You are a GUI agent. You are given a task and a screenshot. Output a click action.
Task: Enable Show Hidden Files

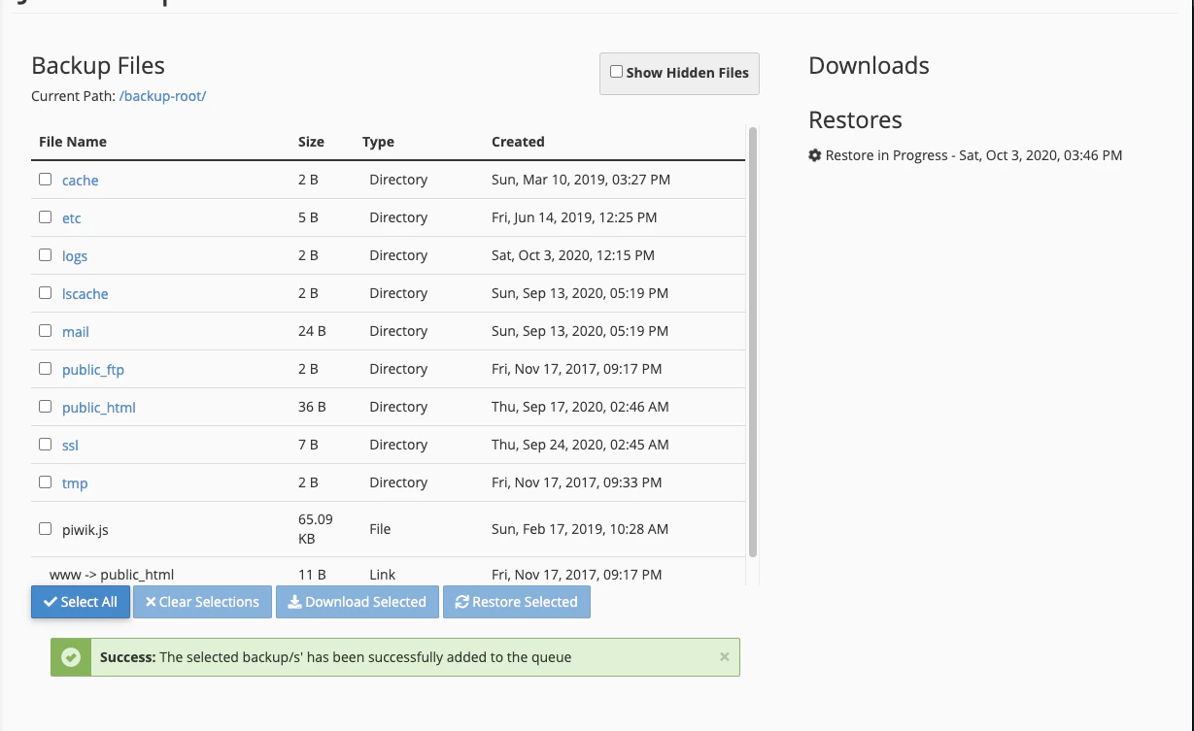[x=616, y=70]
